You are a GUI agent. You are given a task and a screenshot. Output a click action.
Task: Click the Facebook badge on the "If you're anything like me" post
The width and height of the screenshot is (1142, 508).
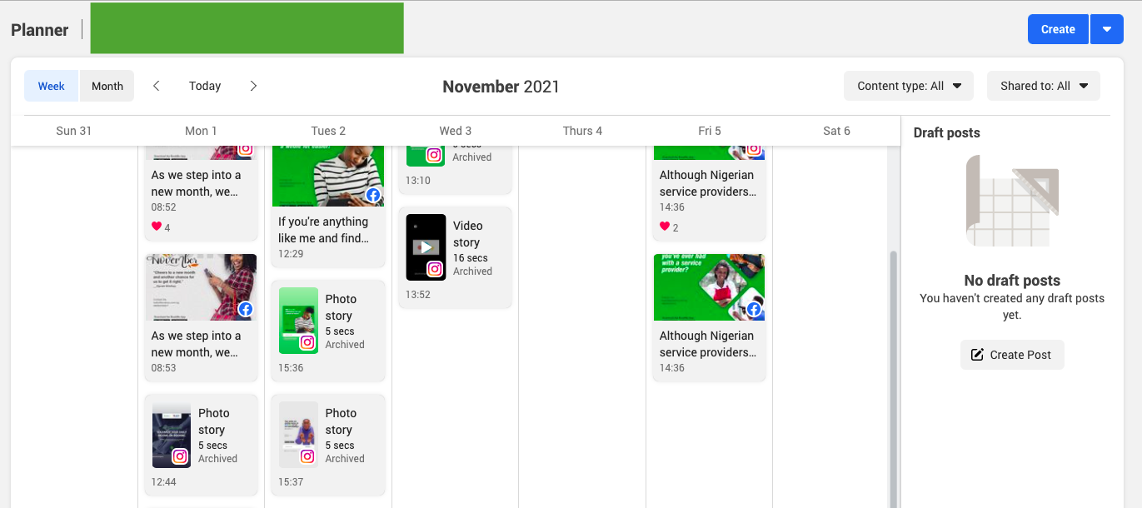pos(372,196)
